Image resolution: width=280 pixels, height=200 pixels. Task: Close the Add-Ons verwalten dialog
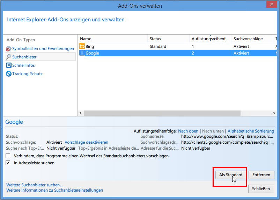tap(272, 4)
